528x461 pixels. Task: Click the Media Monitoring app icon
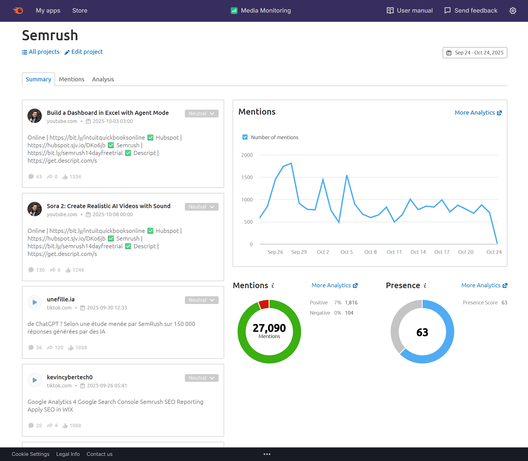point(234,11)
